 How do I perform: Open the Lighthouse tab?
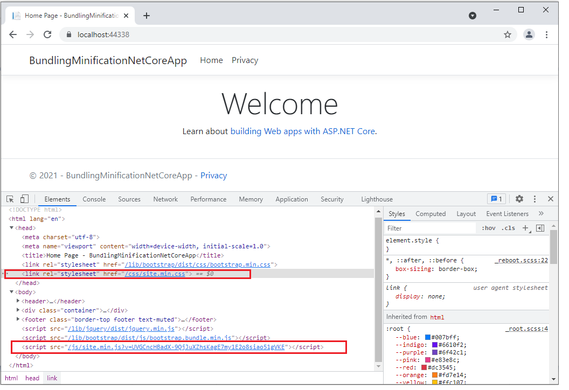click(377, 199)
